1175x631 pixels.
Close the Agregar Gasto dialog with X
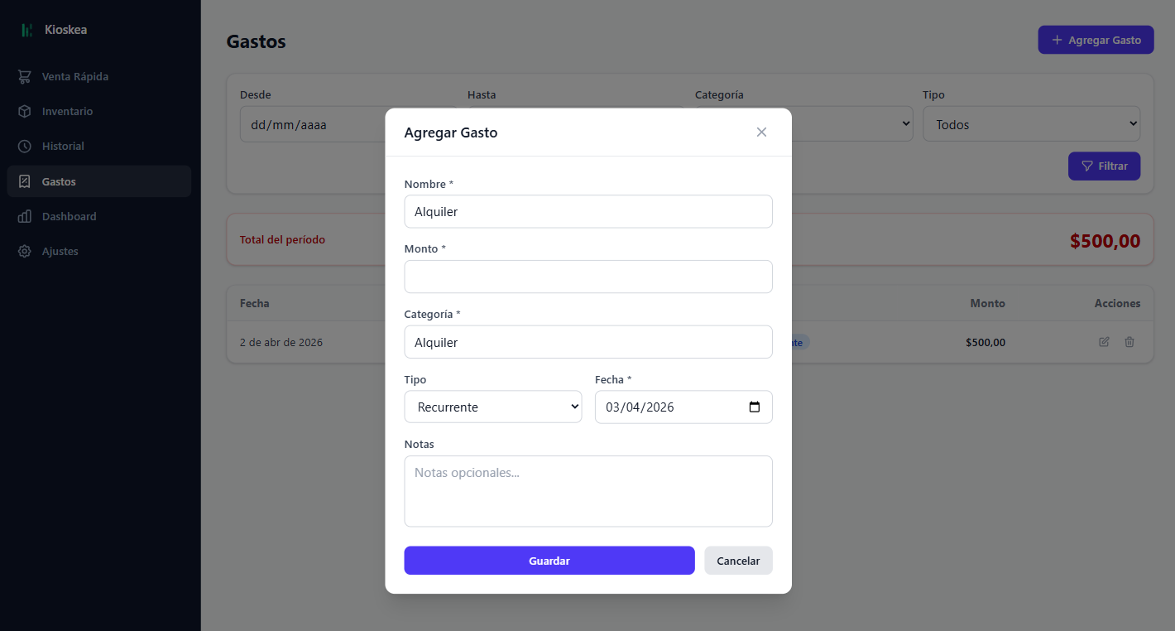click(761, 132)
